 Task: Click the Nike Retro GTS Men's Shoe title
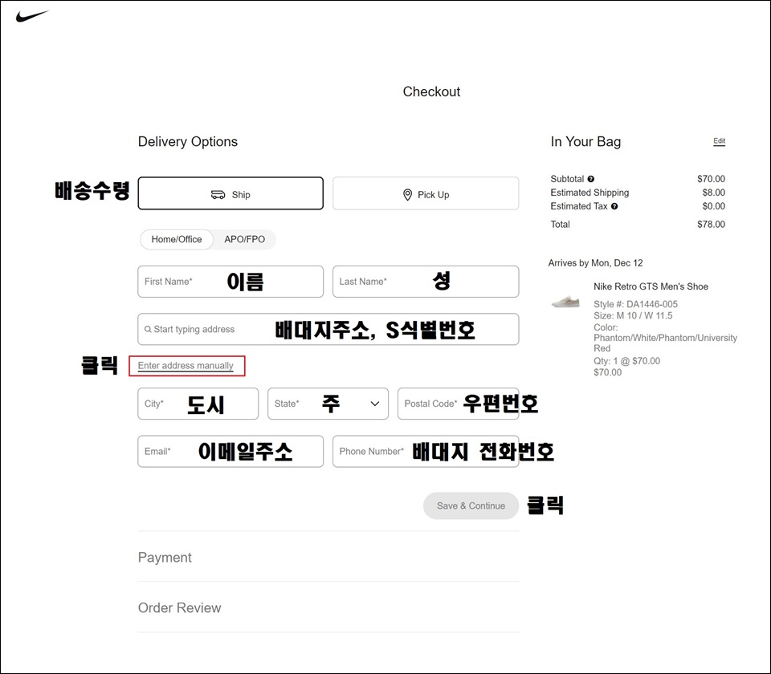[651, 286]
